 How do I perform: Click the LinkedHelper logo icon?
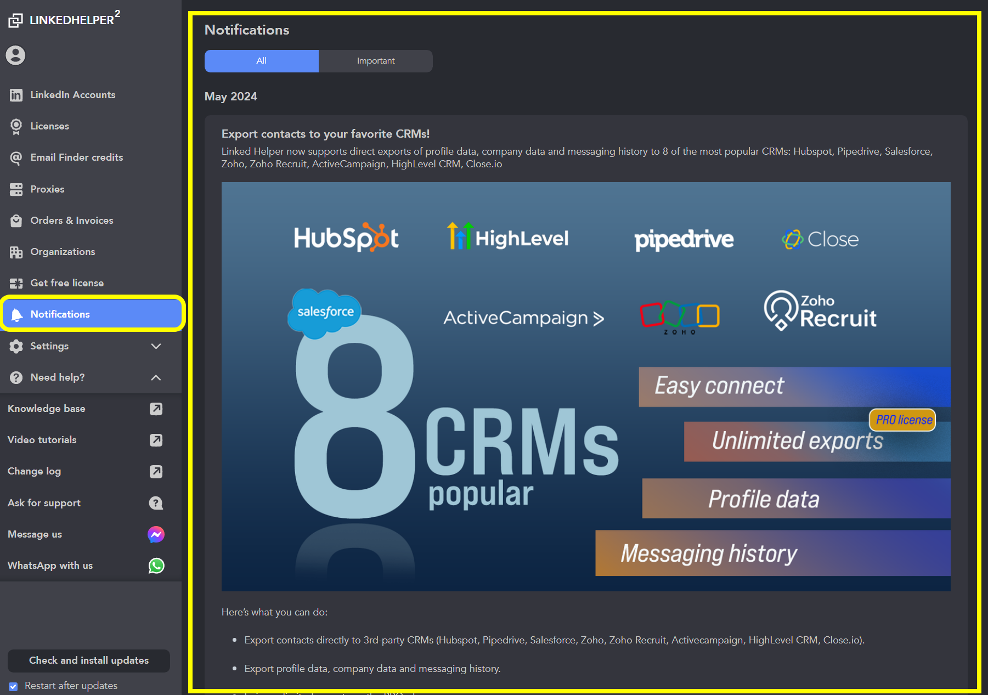point(15,20)
